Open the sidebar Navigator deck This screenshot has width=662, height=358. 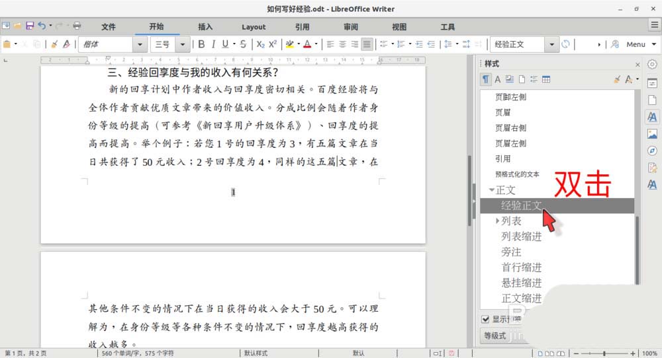pos(652,151)
